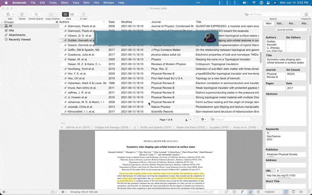Screen dimensions: 312x195
Task: Click attachment paperclip of Hor, Y. S. row
Action: 65,74
